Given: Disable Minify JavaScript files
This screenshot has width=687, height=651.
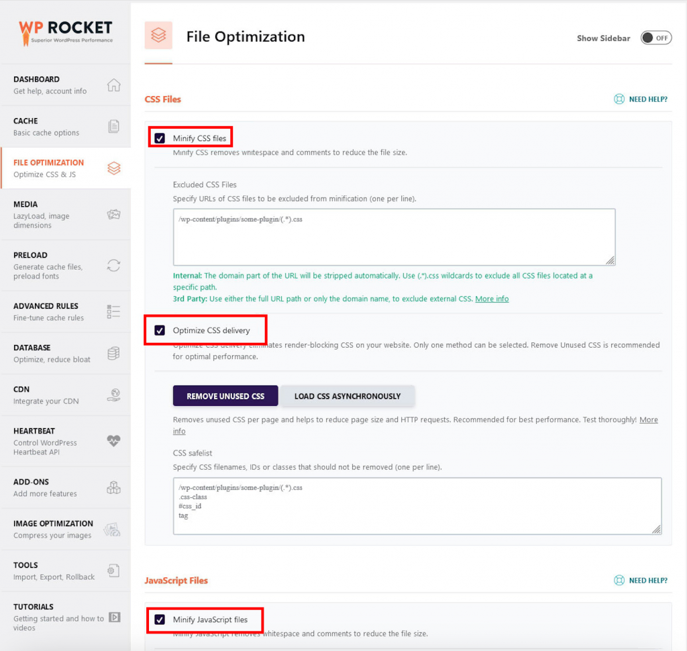Looking at the screenshot, I should (x=158, y=619).
